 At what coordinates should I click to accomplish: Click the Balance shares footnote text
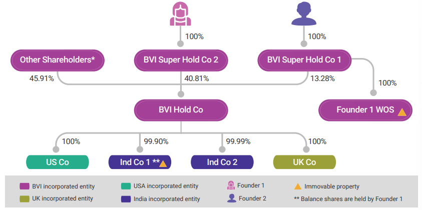[x=348, y=199]
